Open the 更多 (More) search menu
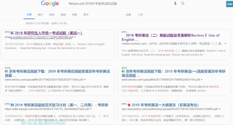 click(x=86, y=14)
